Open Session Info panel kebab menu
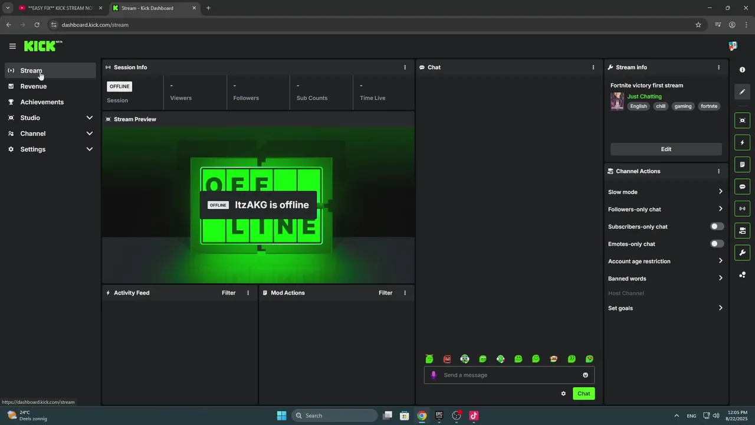The image size is (755, 425). [405, 67]
